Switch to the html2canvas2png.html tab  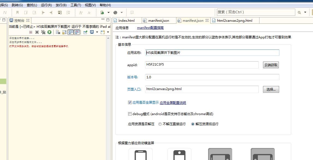[x=234, y=21]
